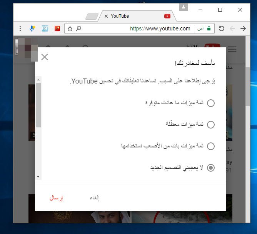Click the green secure padlock icon
This screenshot has height=234, width=257.
209,28
